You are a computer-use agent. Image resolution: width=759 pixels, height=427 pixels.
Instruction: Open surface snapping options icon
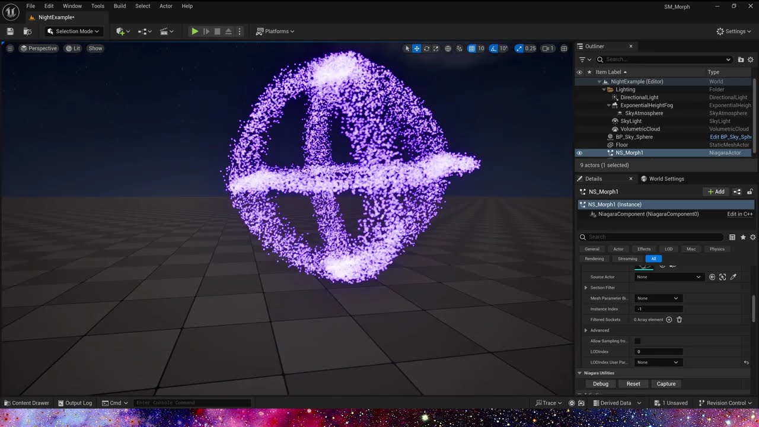[x=460, y=49]
